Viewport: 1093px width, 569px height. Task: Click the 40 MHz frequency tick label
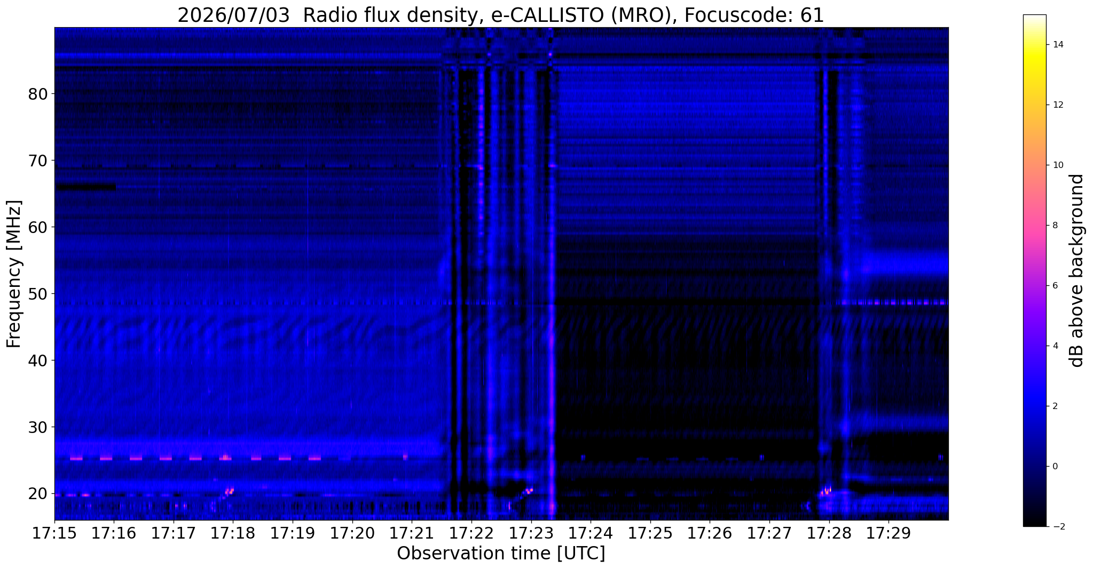tap(38, 360)
